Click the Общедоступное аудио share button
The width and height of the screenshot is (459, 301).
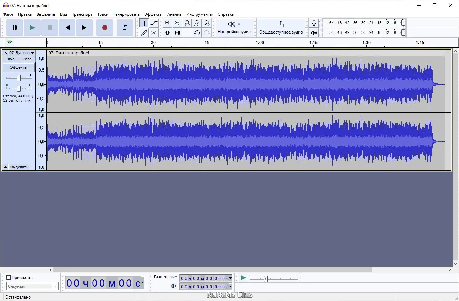coord(281,28)
